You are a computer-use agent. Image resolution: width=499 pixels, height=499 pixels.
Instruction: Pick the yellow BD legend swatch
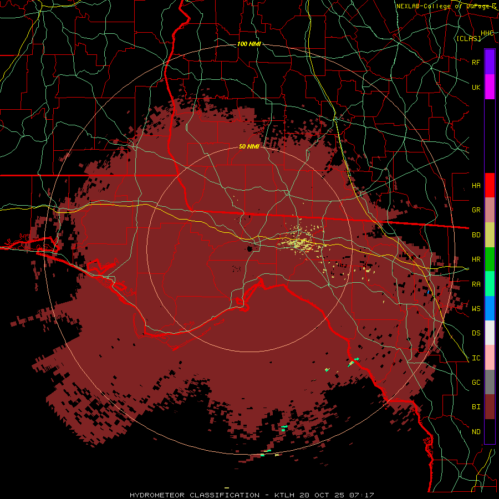click(490, 235)
